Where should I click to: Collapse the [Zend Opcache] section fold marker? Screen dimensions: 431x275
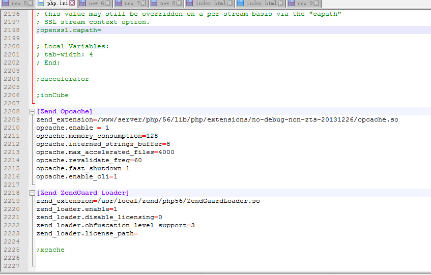[32, 111]
